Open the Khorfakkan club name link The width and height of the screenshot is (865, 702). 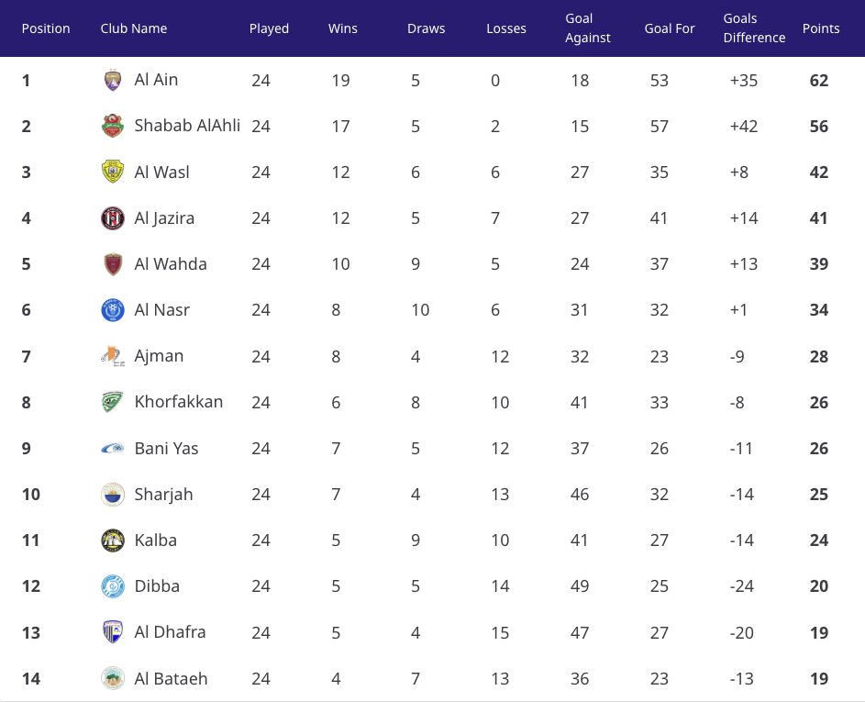(179, 401)
